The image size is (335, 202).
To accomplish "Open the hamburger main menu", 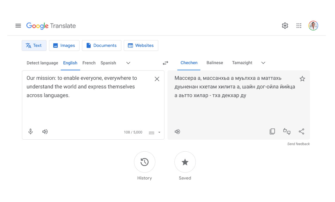I will [18, 26].
